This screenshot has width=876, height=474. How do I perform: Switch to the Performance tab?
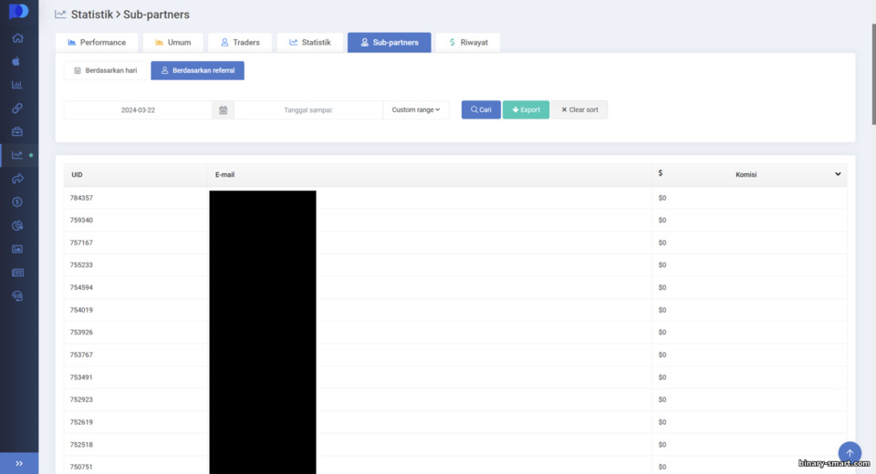[97, 43]
